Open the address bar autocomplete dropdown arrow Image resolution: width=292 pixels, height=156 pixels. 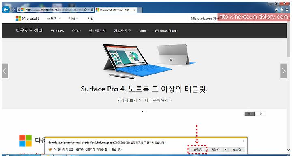click(89, 10)
